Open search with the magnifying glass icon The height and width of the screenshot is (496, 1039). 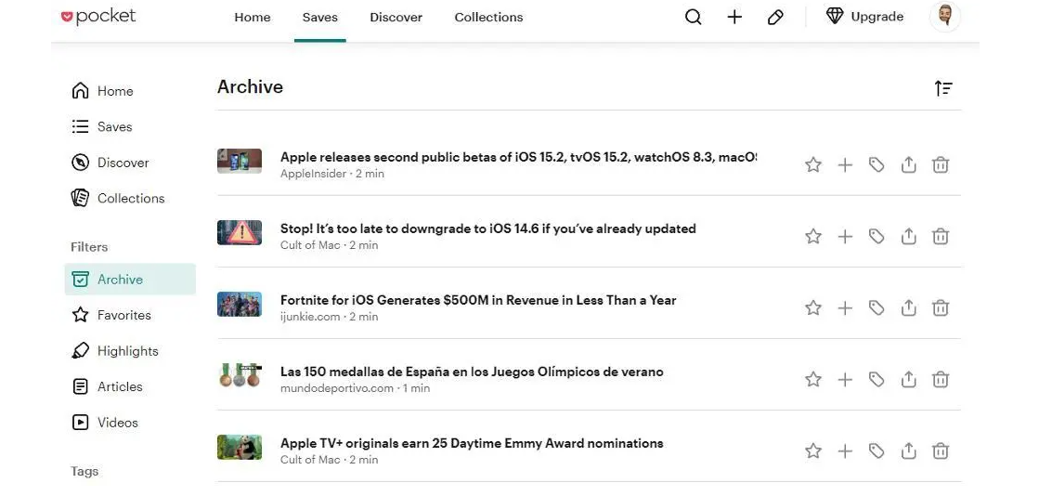pyautogui.click(x=693, y=17)
